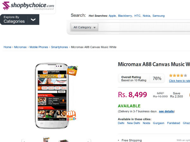Click the star rating icons
The height and width of the screenshot is (142, 190).
coord(178,75)
